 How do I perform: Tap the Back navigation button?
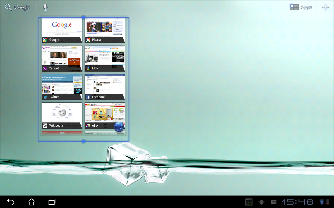pyautogui.click(x=10, y=202)
